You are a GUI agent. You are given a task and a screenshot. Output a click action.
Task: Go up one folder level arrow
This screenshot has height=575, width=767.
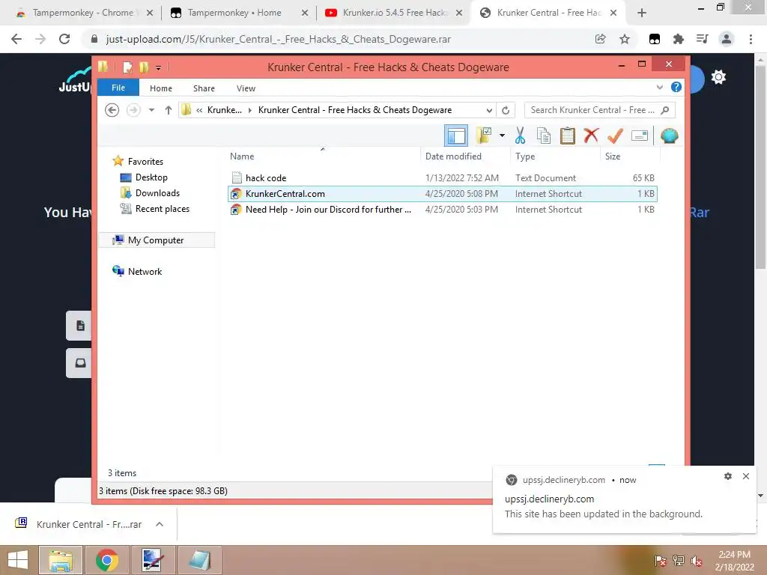(x=169, y=110)
